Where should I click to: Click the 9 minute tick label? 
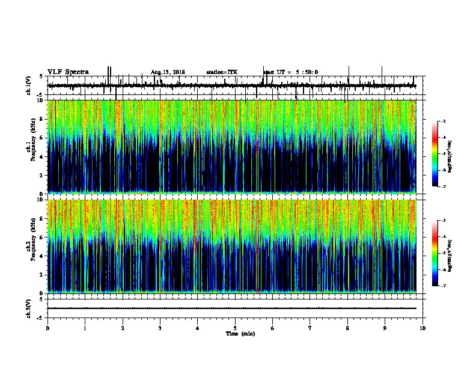385,328
